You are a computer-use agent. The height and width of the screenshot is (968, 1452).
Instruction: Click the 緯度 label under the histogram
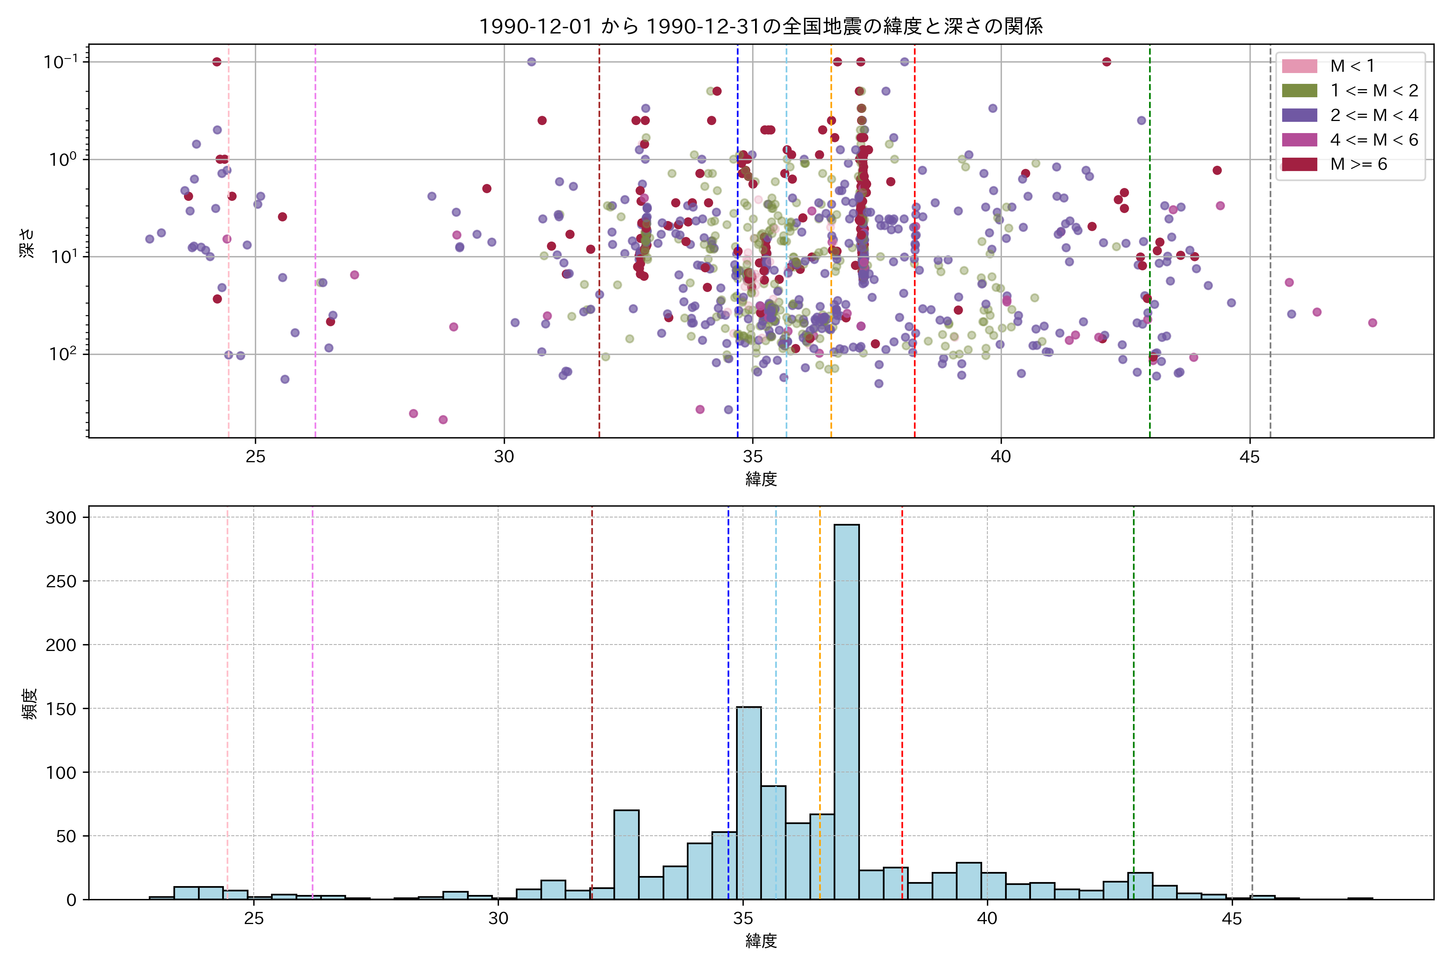click(761, 941)
